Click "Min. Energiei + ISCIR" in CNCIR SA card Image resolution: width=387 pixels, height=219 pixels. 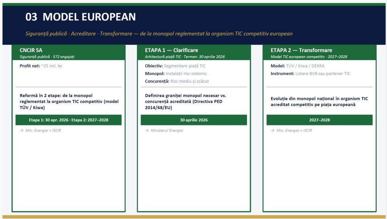click(x=42, y=131)
